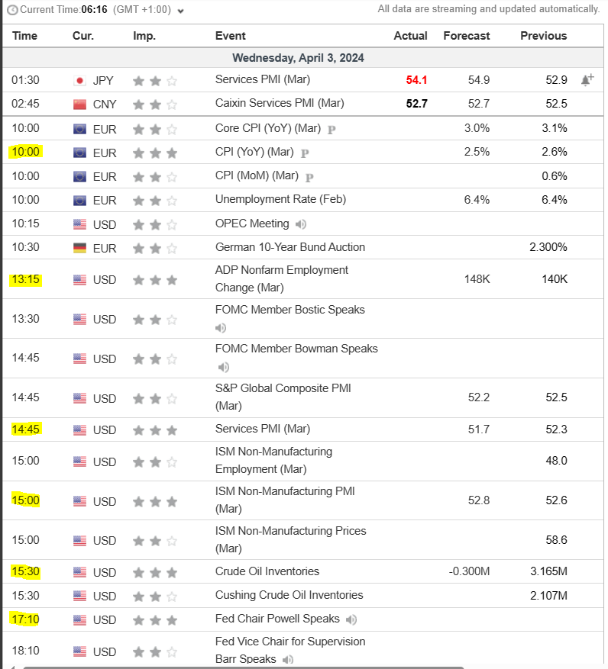Viewport: 608px width, 669px height.
Task: Click the Imp. column header
Action: pos(144,36)
